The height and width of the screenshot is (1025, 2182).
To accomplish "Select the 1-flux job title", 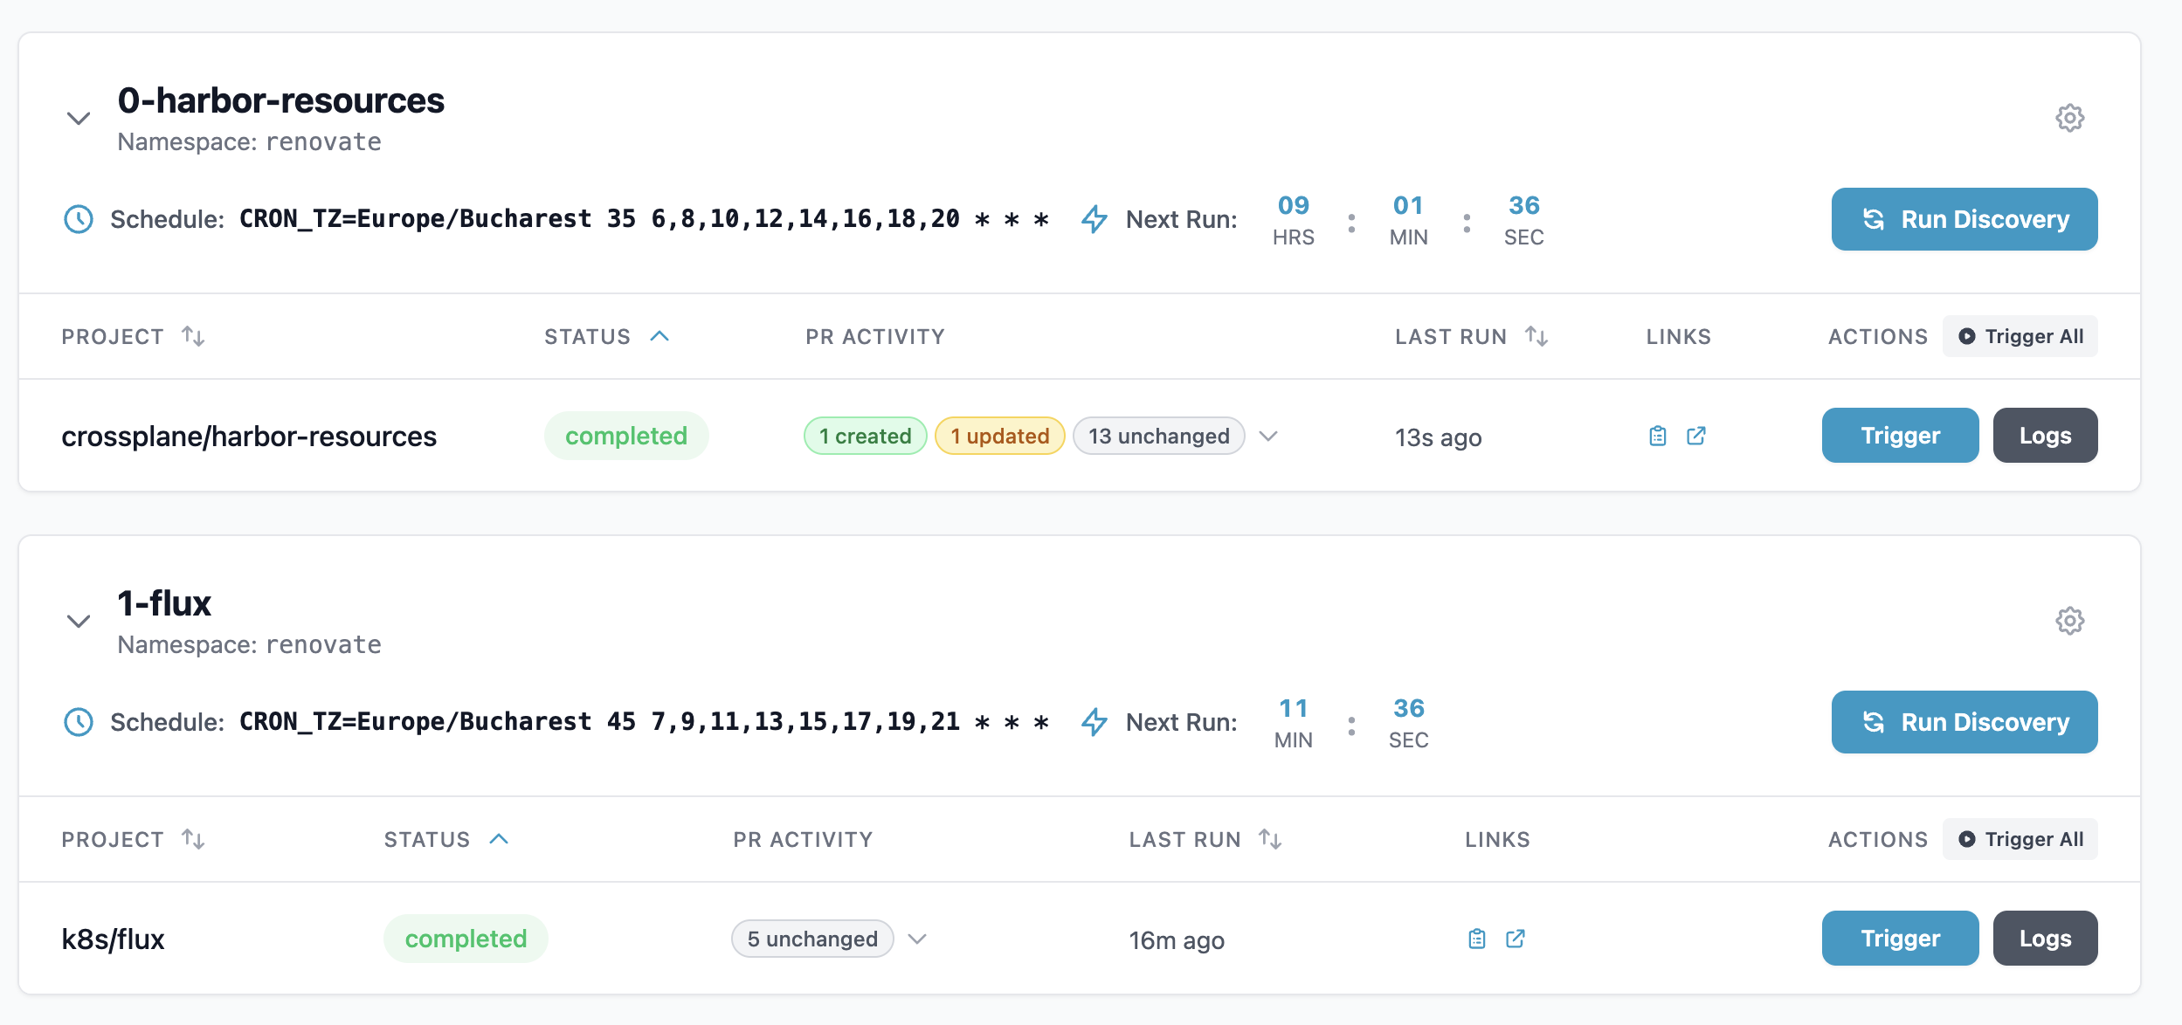I will click(x=164, y=602).
